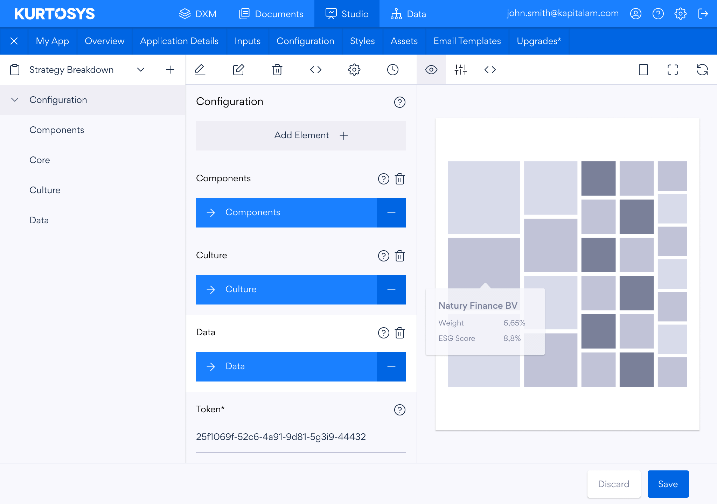Collapse the Components element with minus button
717x504 pixels.
tap(391, 213)
